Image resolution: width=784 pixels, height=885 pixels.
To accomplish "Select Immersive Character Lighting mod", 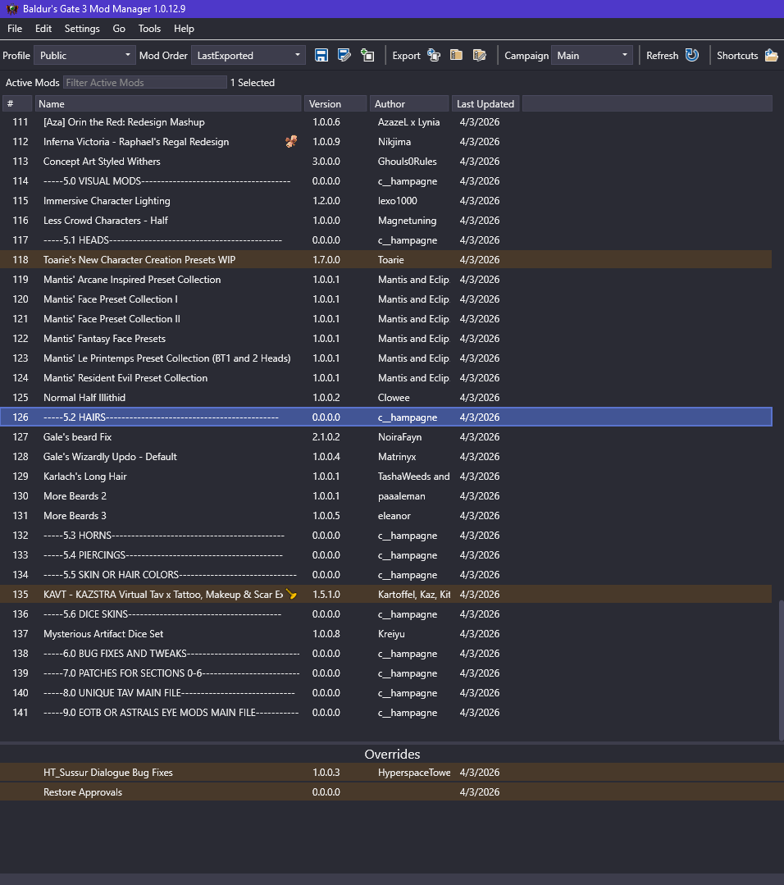I will [386, 201].
